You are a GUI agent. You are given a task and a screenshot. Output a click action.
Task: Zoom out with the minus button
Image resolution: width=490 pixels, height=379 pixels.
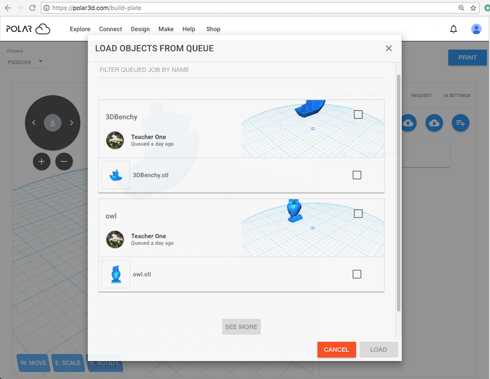click(x=64, y=162)
